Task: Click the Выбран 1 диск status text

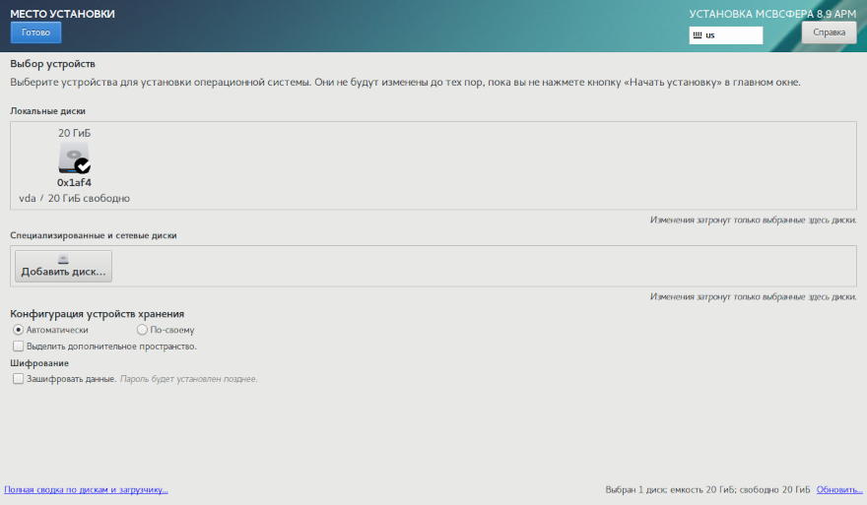Action: (707, 490)
